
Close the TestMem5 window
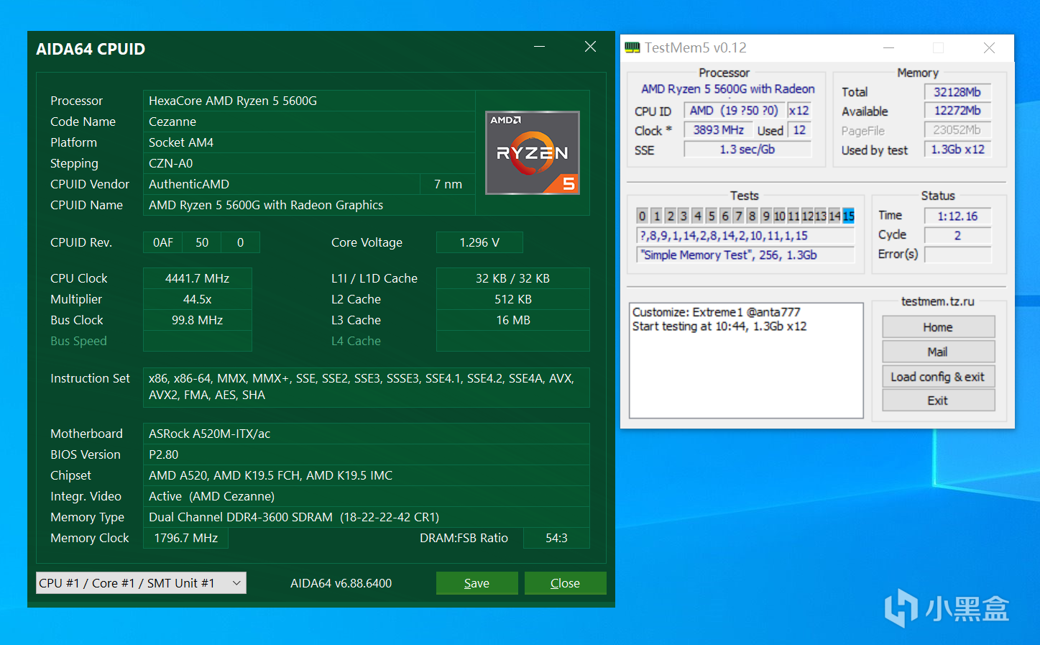pyautogui.click(x=990, y=48)
